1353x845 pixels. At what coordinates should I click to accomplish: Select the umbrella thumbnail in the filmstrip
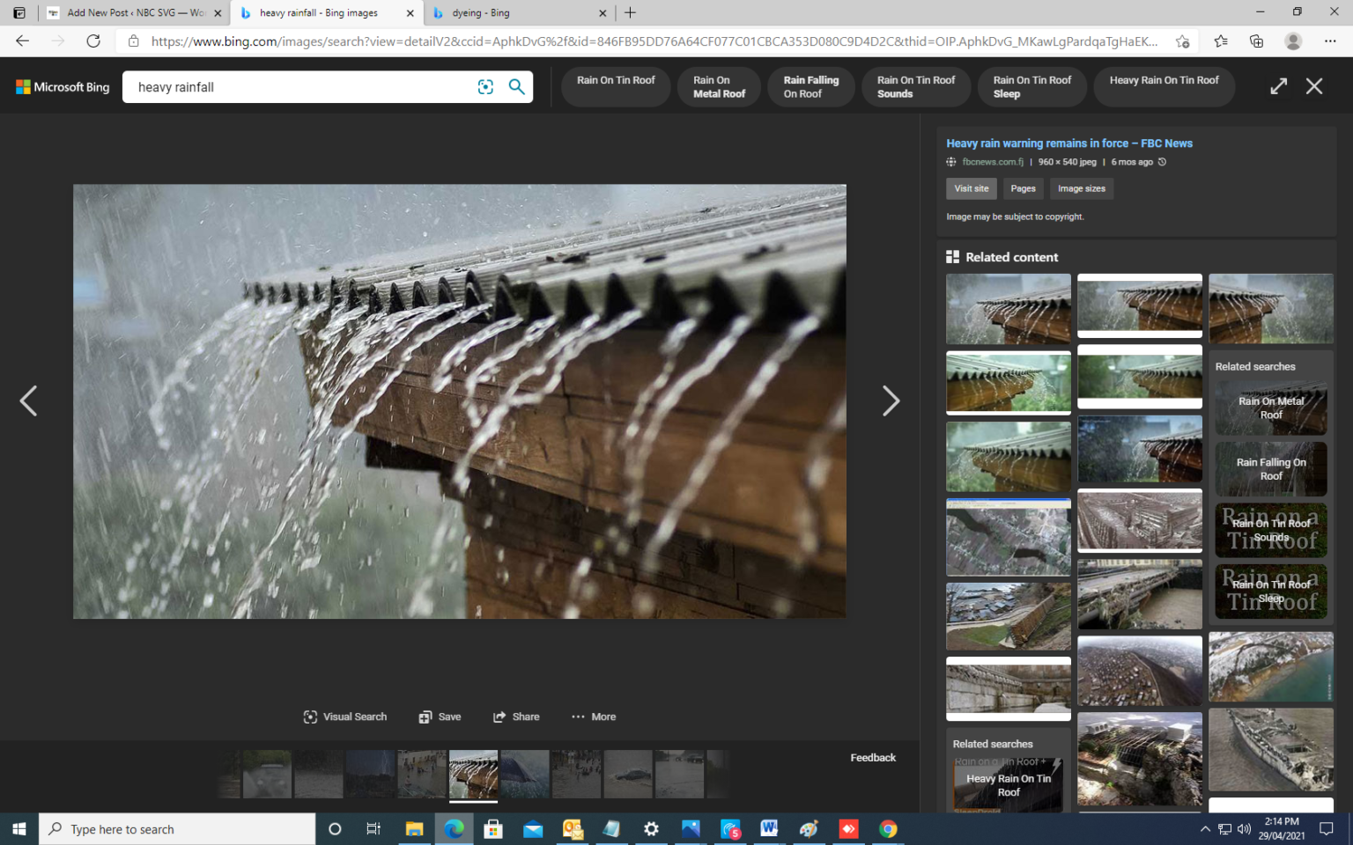coord(525,775)
